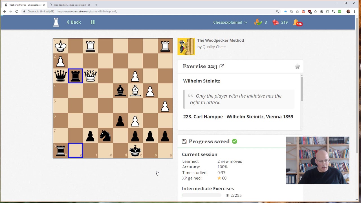
Task: Click the Progress saved green checkmark
Action: pos(235,141)
